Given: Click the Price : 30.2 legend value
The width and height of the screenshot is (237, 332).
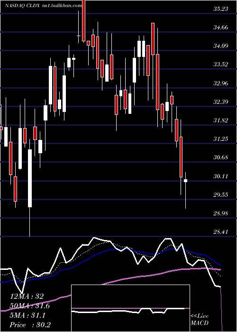Looking at the screenshot, I should [x=30, y=325].
